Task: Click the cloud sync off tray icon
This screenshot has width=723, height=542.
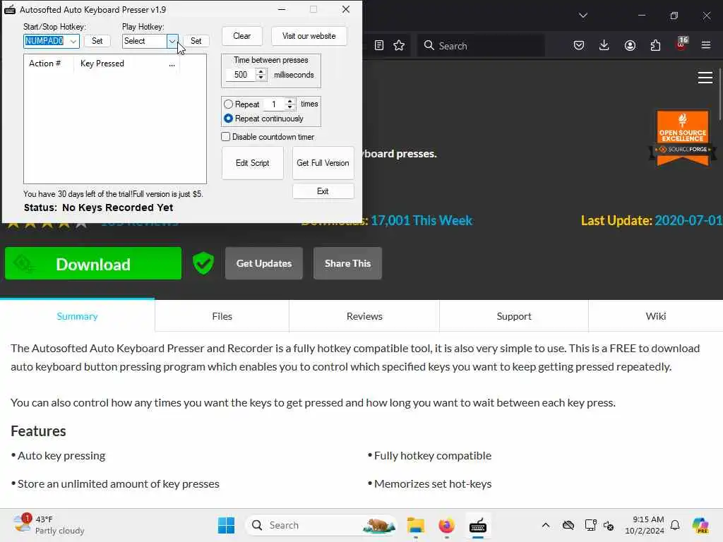Action: (568, 525)
